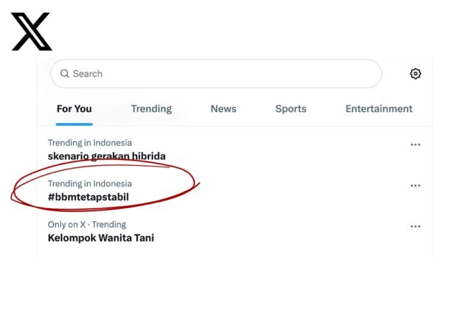Open more options for #bbmtetapstabil trend
Image resolution: width=475 pixels, height=316 pixels.
[x=416, y=186]
